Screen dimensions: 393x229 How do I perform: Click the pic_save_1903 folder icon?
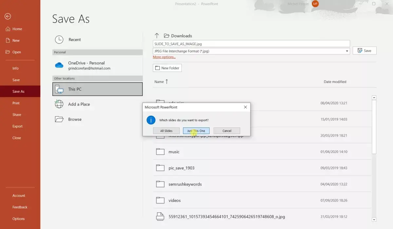[x=160, y=168]
